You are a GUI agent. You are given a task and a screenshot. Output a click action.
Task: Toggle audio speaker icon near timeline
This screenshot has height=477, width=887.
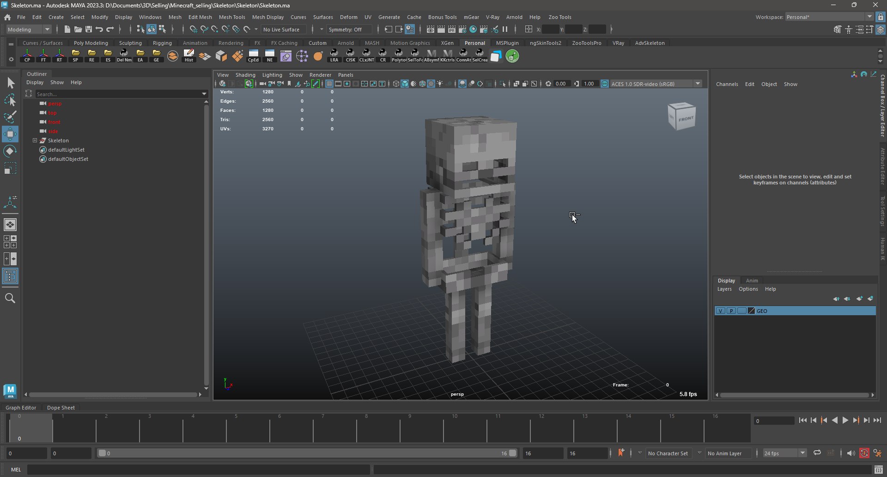[x=851, y=453]
